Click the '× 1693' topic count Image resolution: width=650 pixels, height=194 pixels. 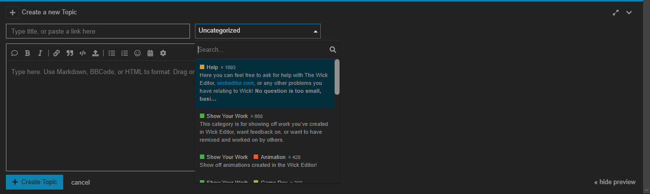pyautogui.click(x=228, y=68)
